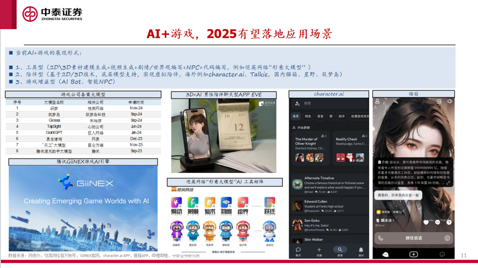
Task: Click the white 自动化 robot mascot
Action: pyautogui.click(x=270, y=231)
